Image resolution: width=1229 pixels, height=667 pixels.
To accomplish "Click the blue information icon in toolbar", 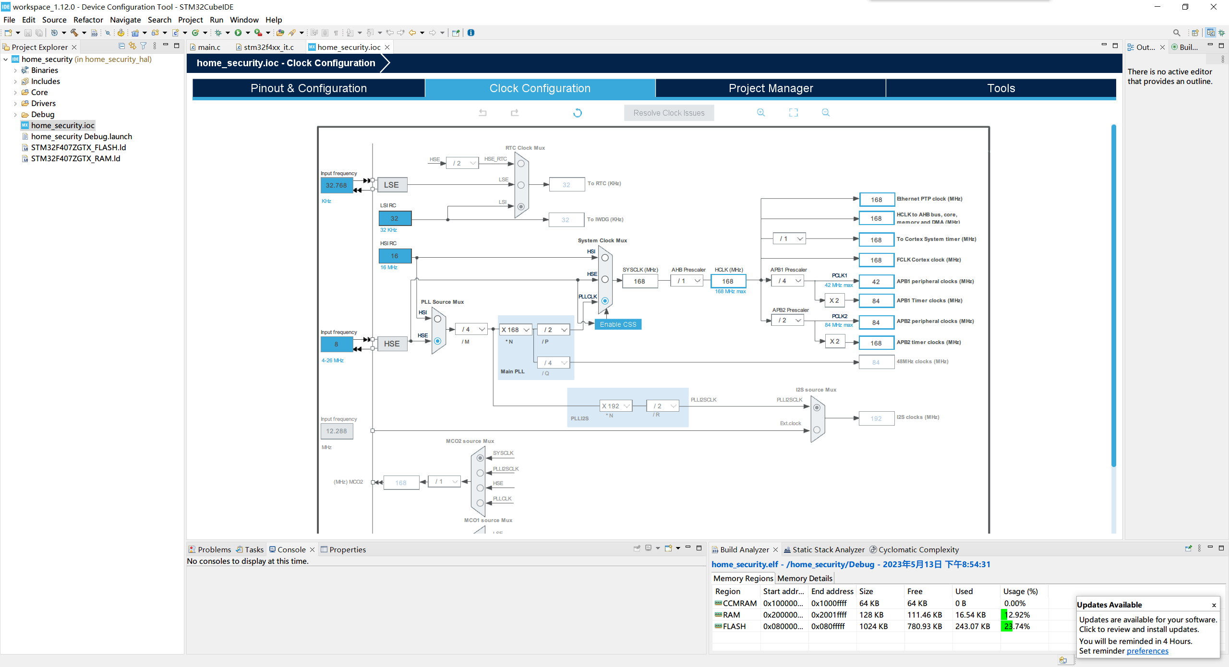I will pos(471,33).
